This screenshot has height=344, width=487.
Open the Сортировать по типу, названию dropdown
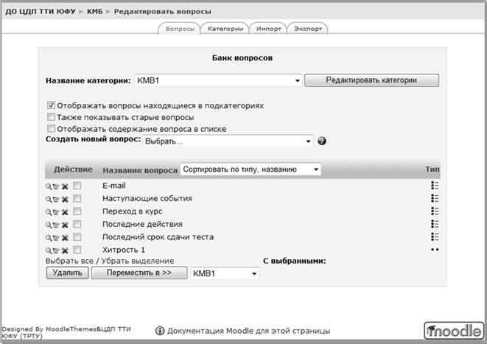pos(251,169)
